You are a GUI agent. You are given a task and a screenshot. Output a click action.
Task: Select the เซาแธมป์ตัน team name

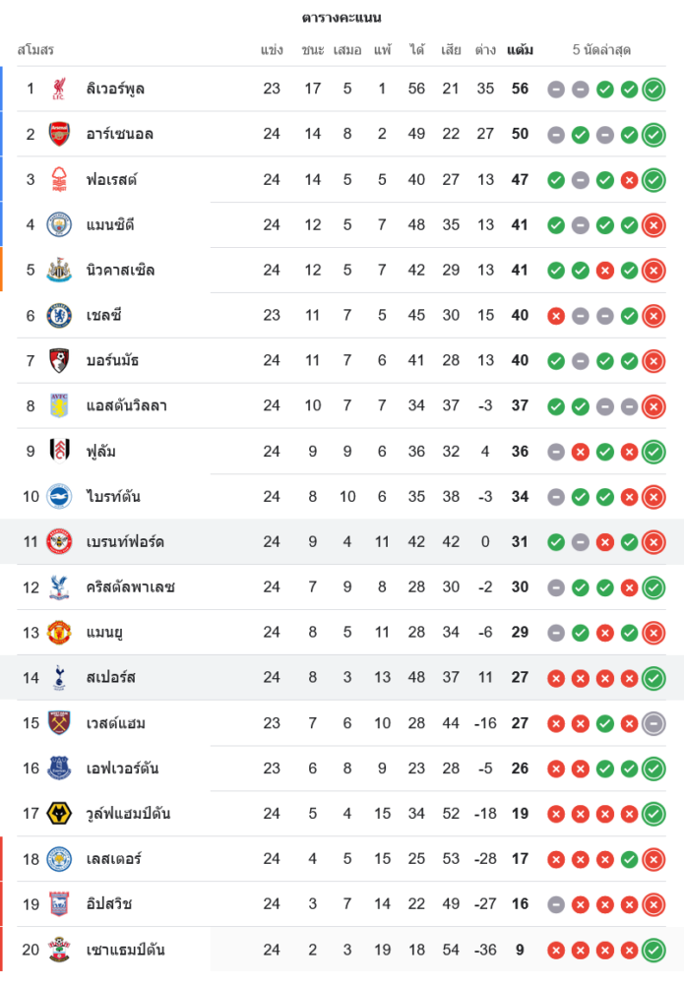[x=126, y=949]
